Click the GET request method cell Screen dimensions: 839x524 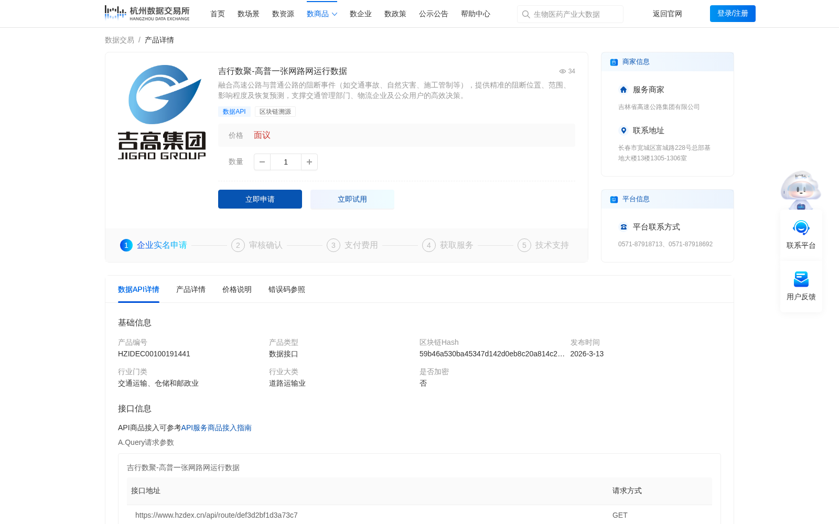click(x=620, y=515)
